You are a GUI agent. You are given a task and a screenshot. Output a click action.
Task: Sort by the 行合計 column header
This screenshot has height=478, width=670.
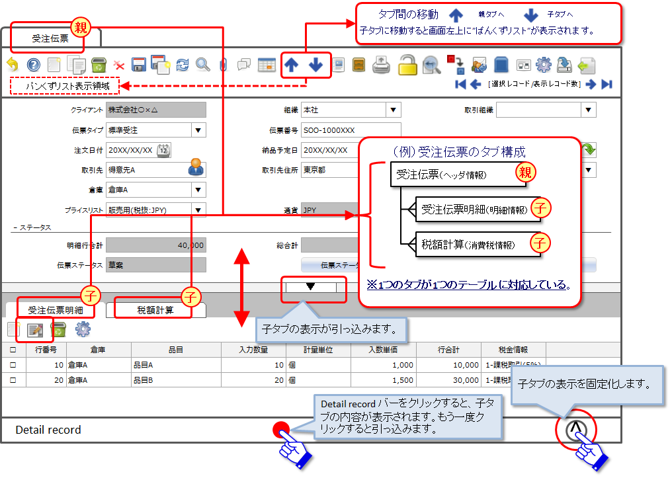click(x=448, y=350)
